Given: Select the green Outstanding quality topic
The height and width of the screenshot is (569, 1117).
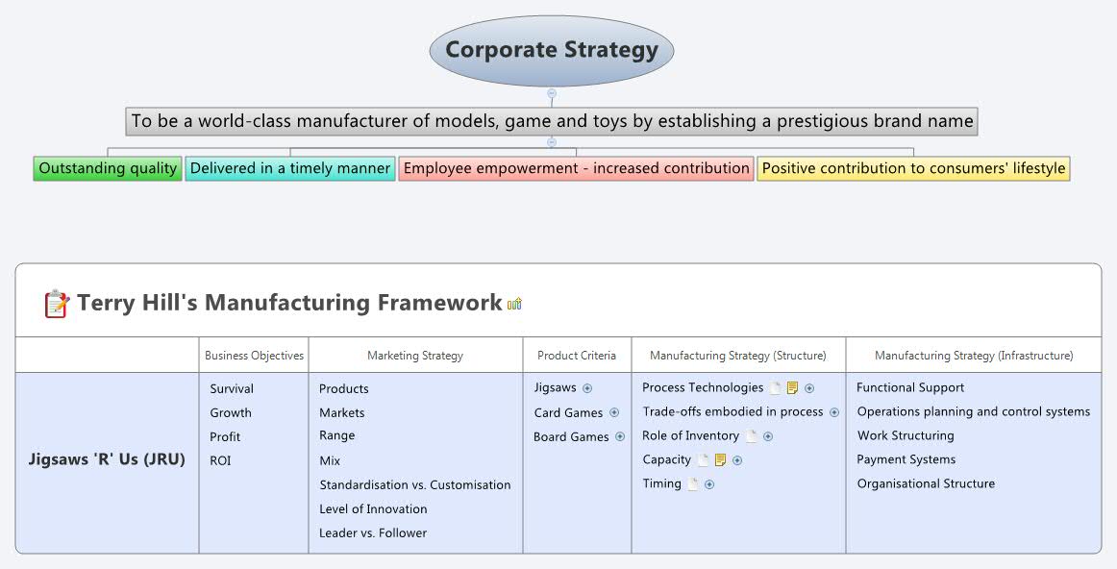Looking at the screenshot, I should 108,169.
